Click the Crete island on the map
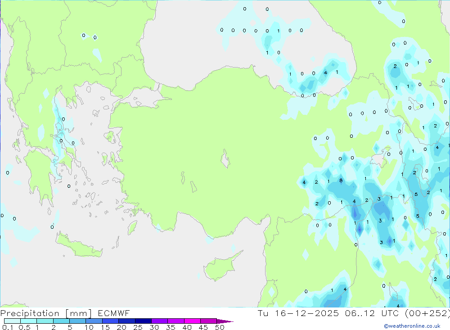The width and height of the screenshot is (450, 330). [79, 245]
